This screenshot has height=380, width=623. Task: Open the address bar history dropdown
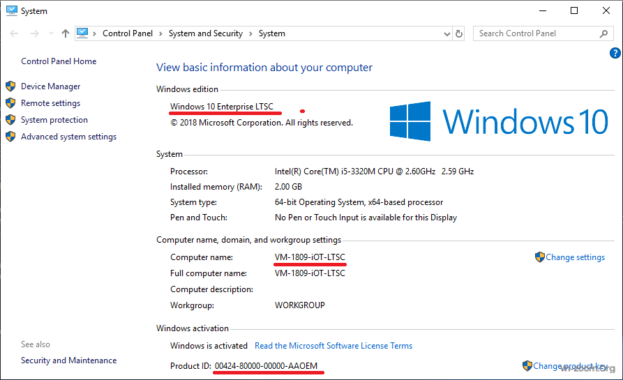pos(447,33)
